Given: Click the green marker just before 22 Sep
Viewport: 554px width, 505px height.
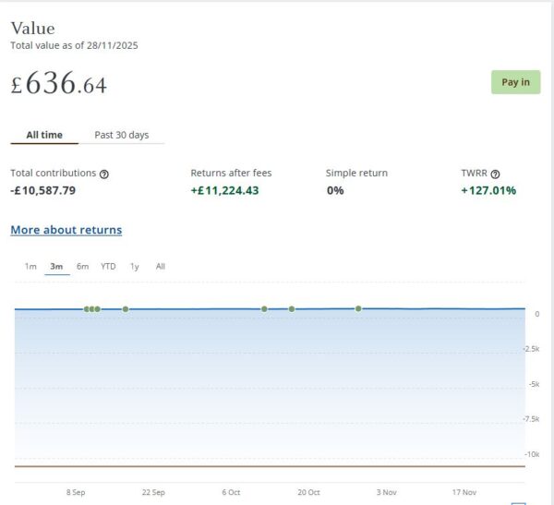Looking at the screenshot, I should coord(126,309).
